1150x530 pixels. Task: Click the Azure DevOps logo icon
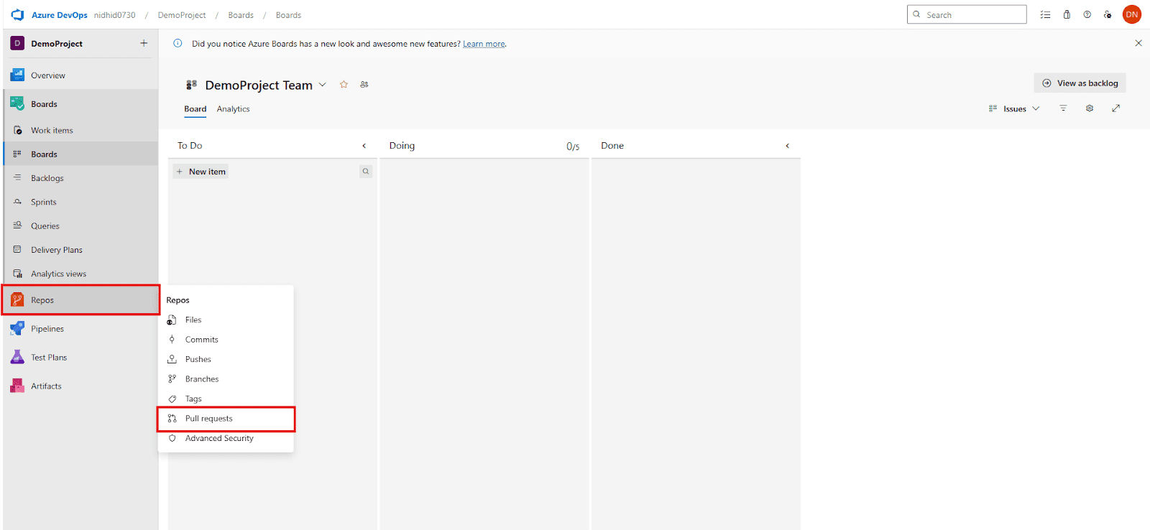(17, 14)
